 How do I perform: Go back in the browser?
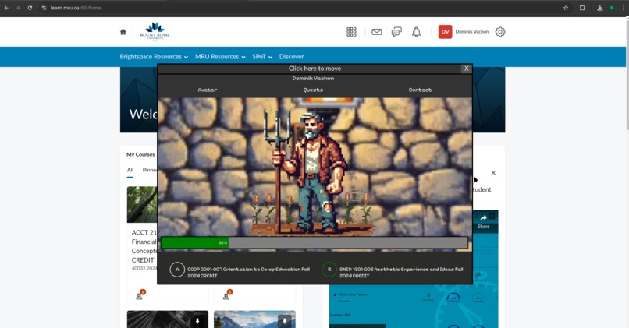[6, 8]
